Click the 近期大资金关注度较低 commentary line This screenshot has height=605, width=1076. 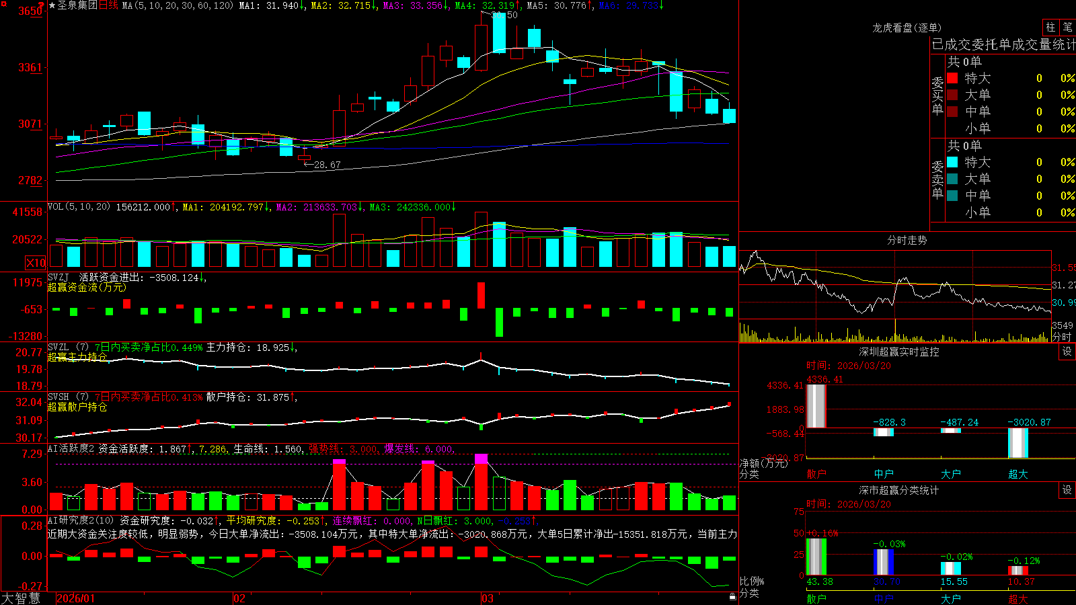[391, 534]
